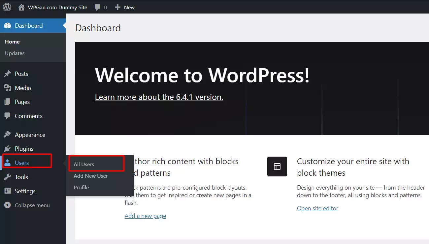Open the site home icon in admin bar
This screenshot has height=244, width=429.
[x=21, y=7]
